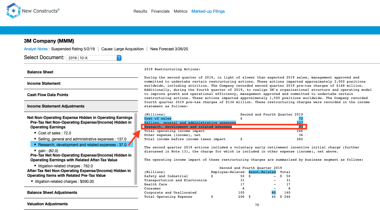Select litigation-related charges : $590.00 item
380x210 pixels.
(x=65, y=182)
